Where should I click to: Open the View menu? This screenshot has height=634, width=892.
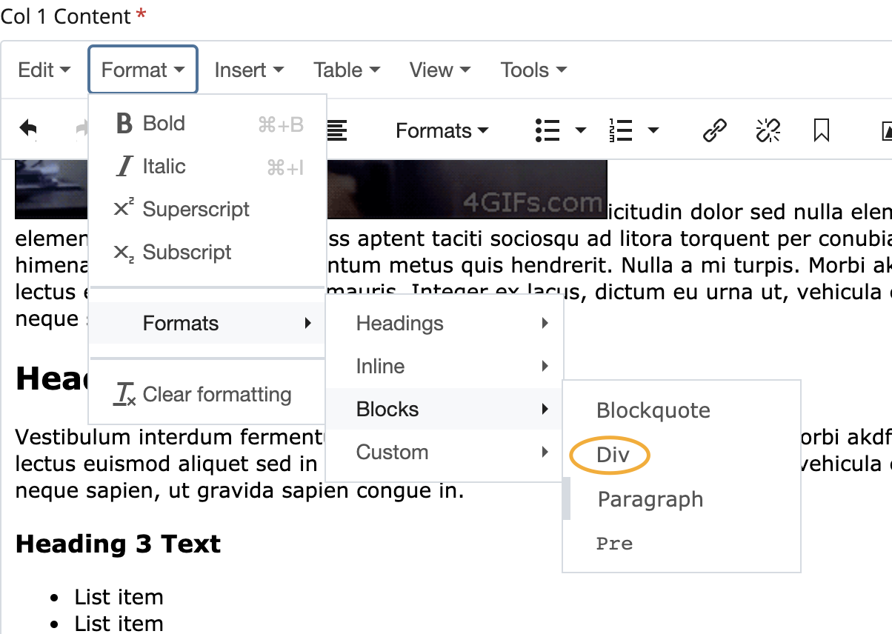point(440,70)
